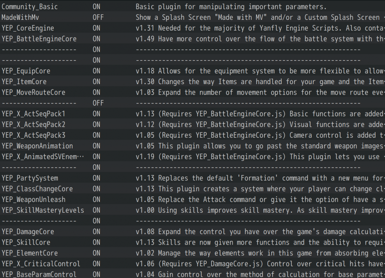Select the YEP_EquipCore plugin name
This screenshot has height=278, width=385.
[26, 71]
